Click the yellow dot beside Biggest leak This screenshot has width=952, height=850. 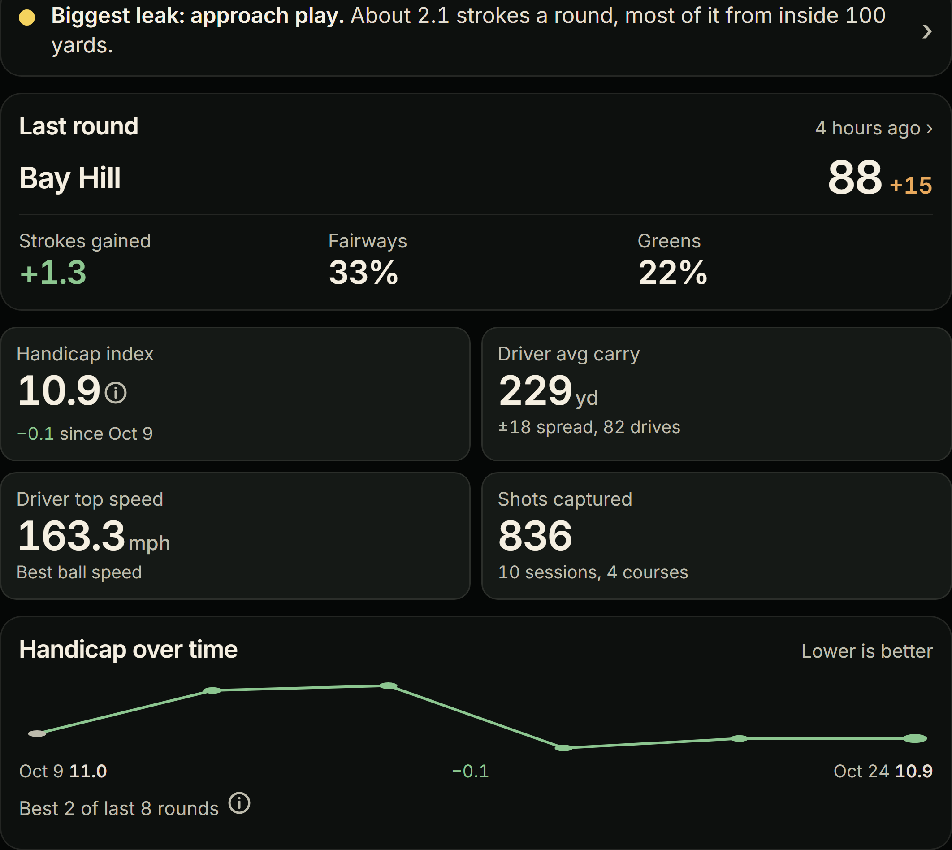27,17
